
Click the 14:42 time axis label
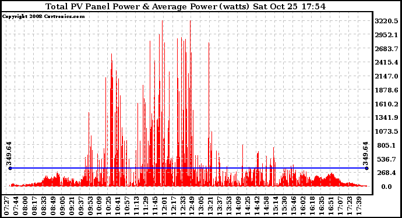257,206
